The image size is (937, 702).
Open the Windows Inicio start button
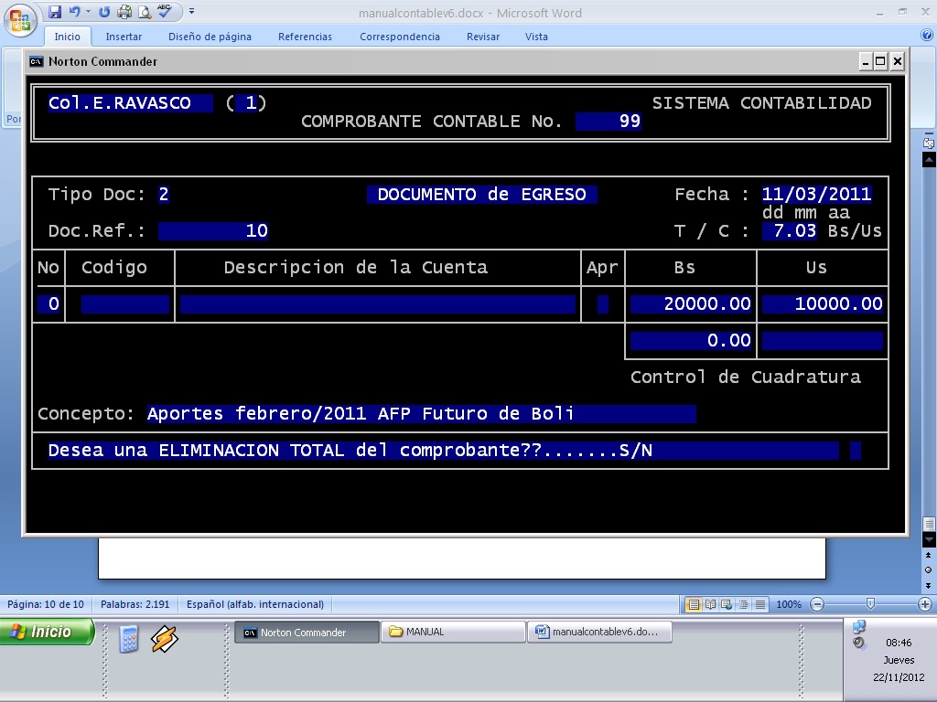pos(48,632)
